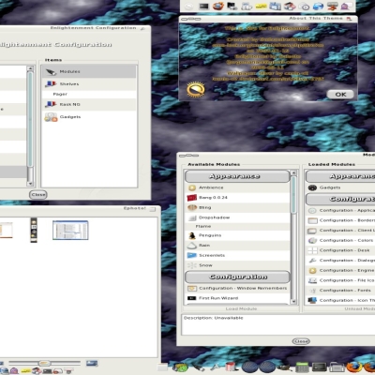375x375 pixels.
Task: Select Configuration - Desk in Loaded Modules
Action: point(340,250)
